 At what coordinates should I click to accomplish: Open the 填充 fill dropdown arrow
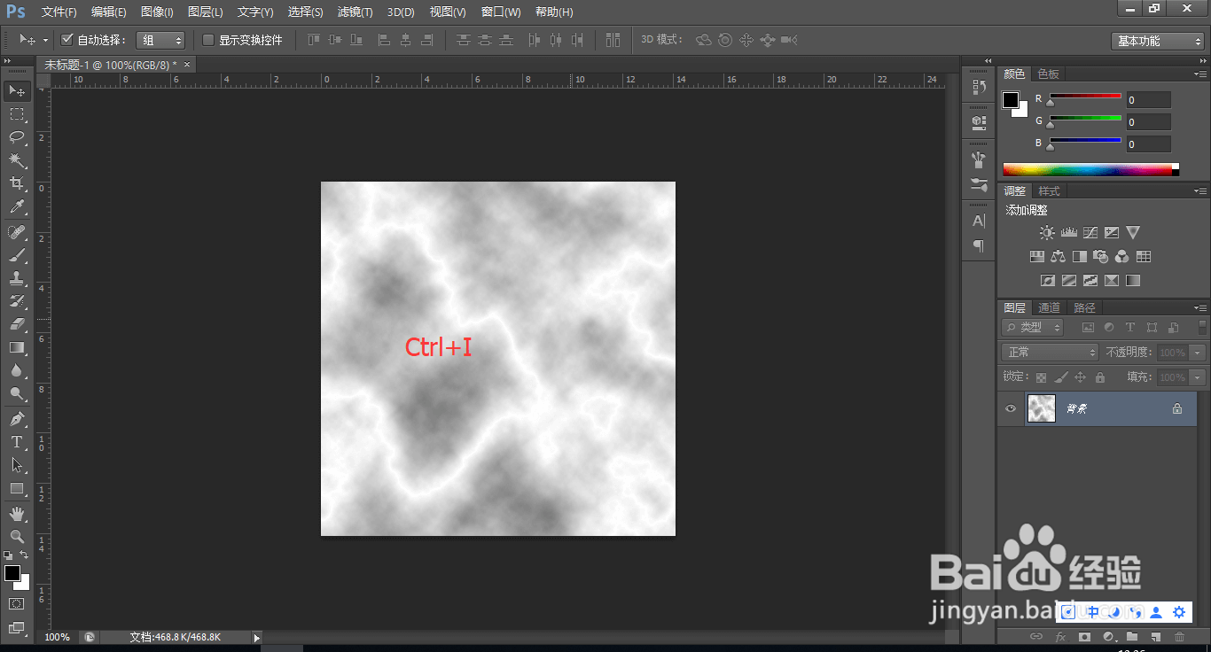point(1199,377)
